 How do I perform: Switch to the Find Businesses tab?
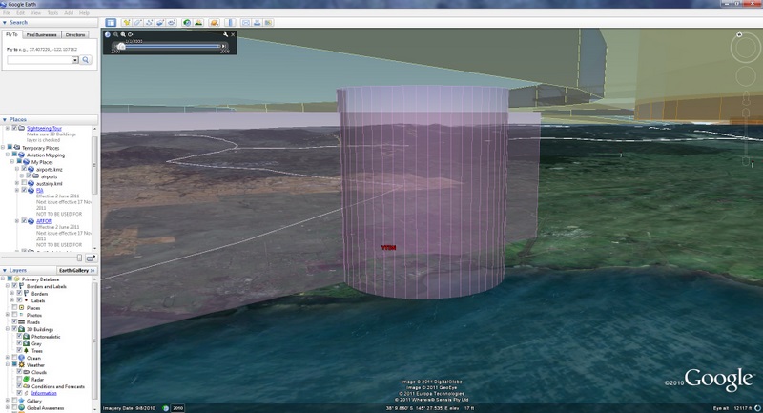click(x=41, y=35)
